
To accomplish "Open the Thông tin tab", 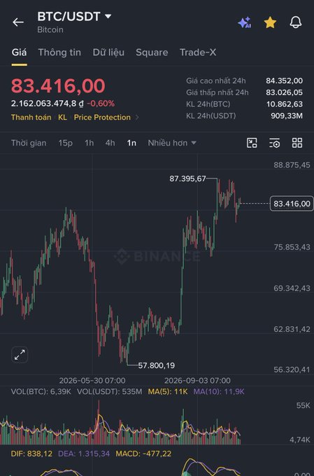I will point(59,52).
